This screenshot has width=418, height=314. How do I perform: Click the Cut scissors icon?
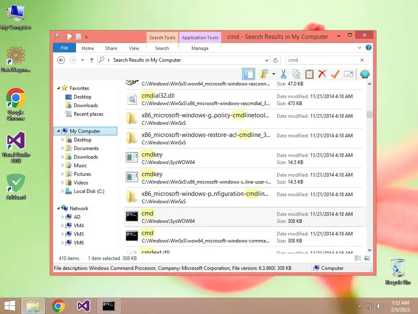point(283,74)
